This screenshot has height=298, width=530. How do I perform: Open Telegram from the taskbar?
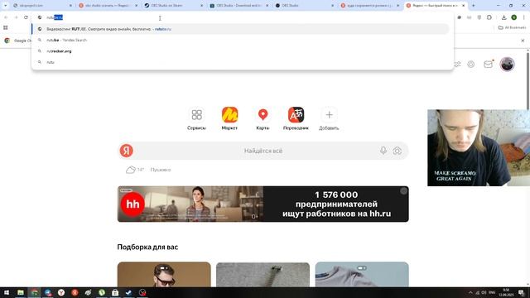click(x=48, y=292)
